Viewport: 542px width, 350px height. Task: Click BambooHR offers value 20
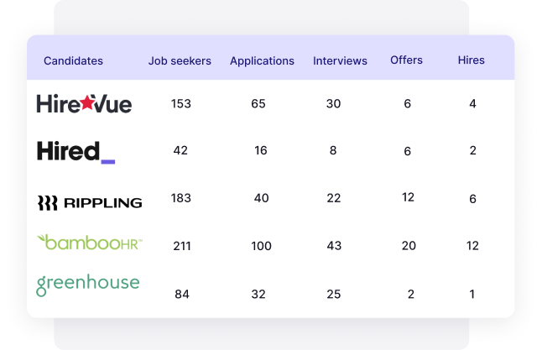408,245
